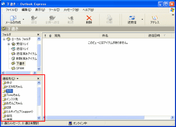The height and width of the screenshot is (127, 176).
Task: Open the ファイル(F) menu
Action: click(12, 10)
